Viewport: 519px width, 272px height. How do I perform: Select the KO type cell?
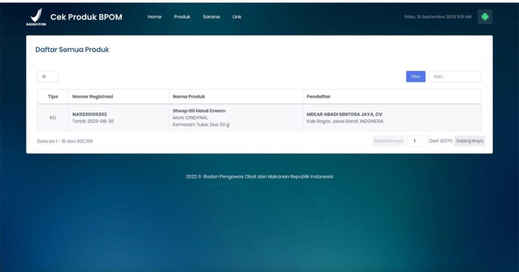tap(53, 118)
